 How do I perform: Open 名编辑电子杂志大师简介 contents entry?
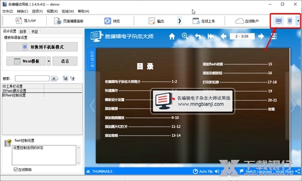(140, 82)
